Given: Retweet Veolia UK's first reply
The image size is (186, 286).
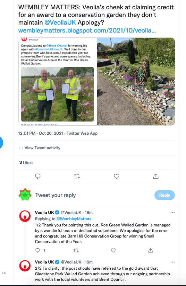Looking at the screenshot, I should point(76,250).
